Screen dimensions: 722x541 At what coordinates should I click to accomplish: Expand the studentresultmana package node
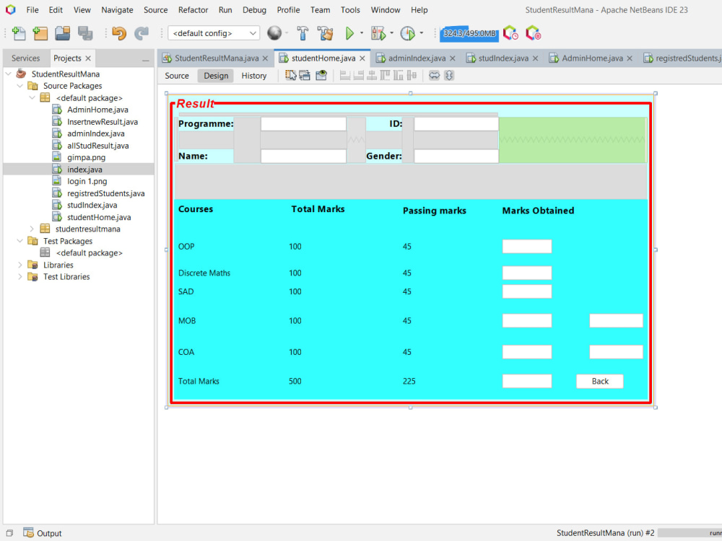[x=32, y=229]
